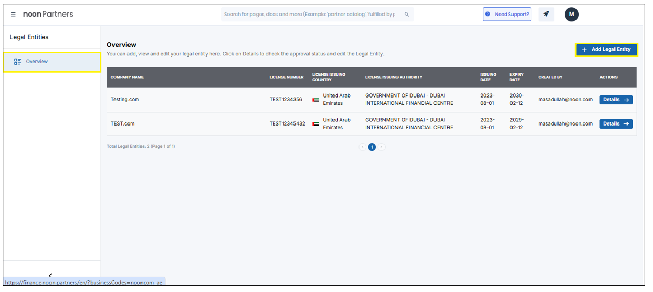Collapse the sidebar with the chevron
This screenshot has height=292, width=653.
tap(50, 275)
